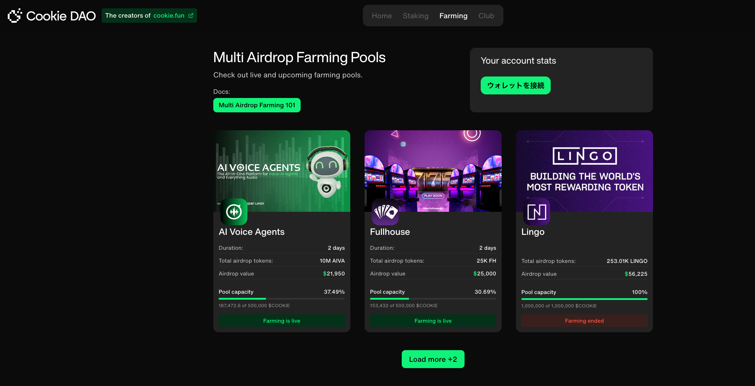
Task: Open the external link icon next to cookie.fun
Action: [x=191, y=15]
